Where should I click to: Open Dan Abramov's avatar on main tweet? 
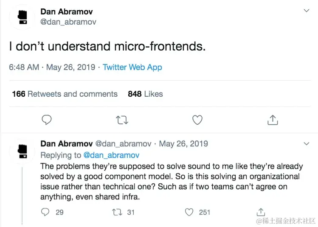coord(22,17)
